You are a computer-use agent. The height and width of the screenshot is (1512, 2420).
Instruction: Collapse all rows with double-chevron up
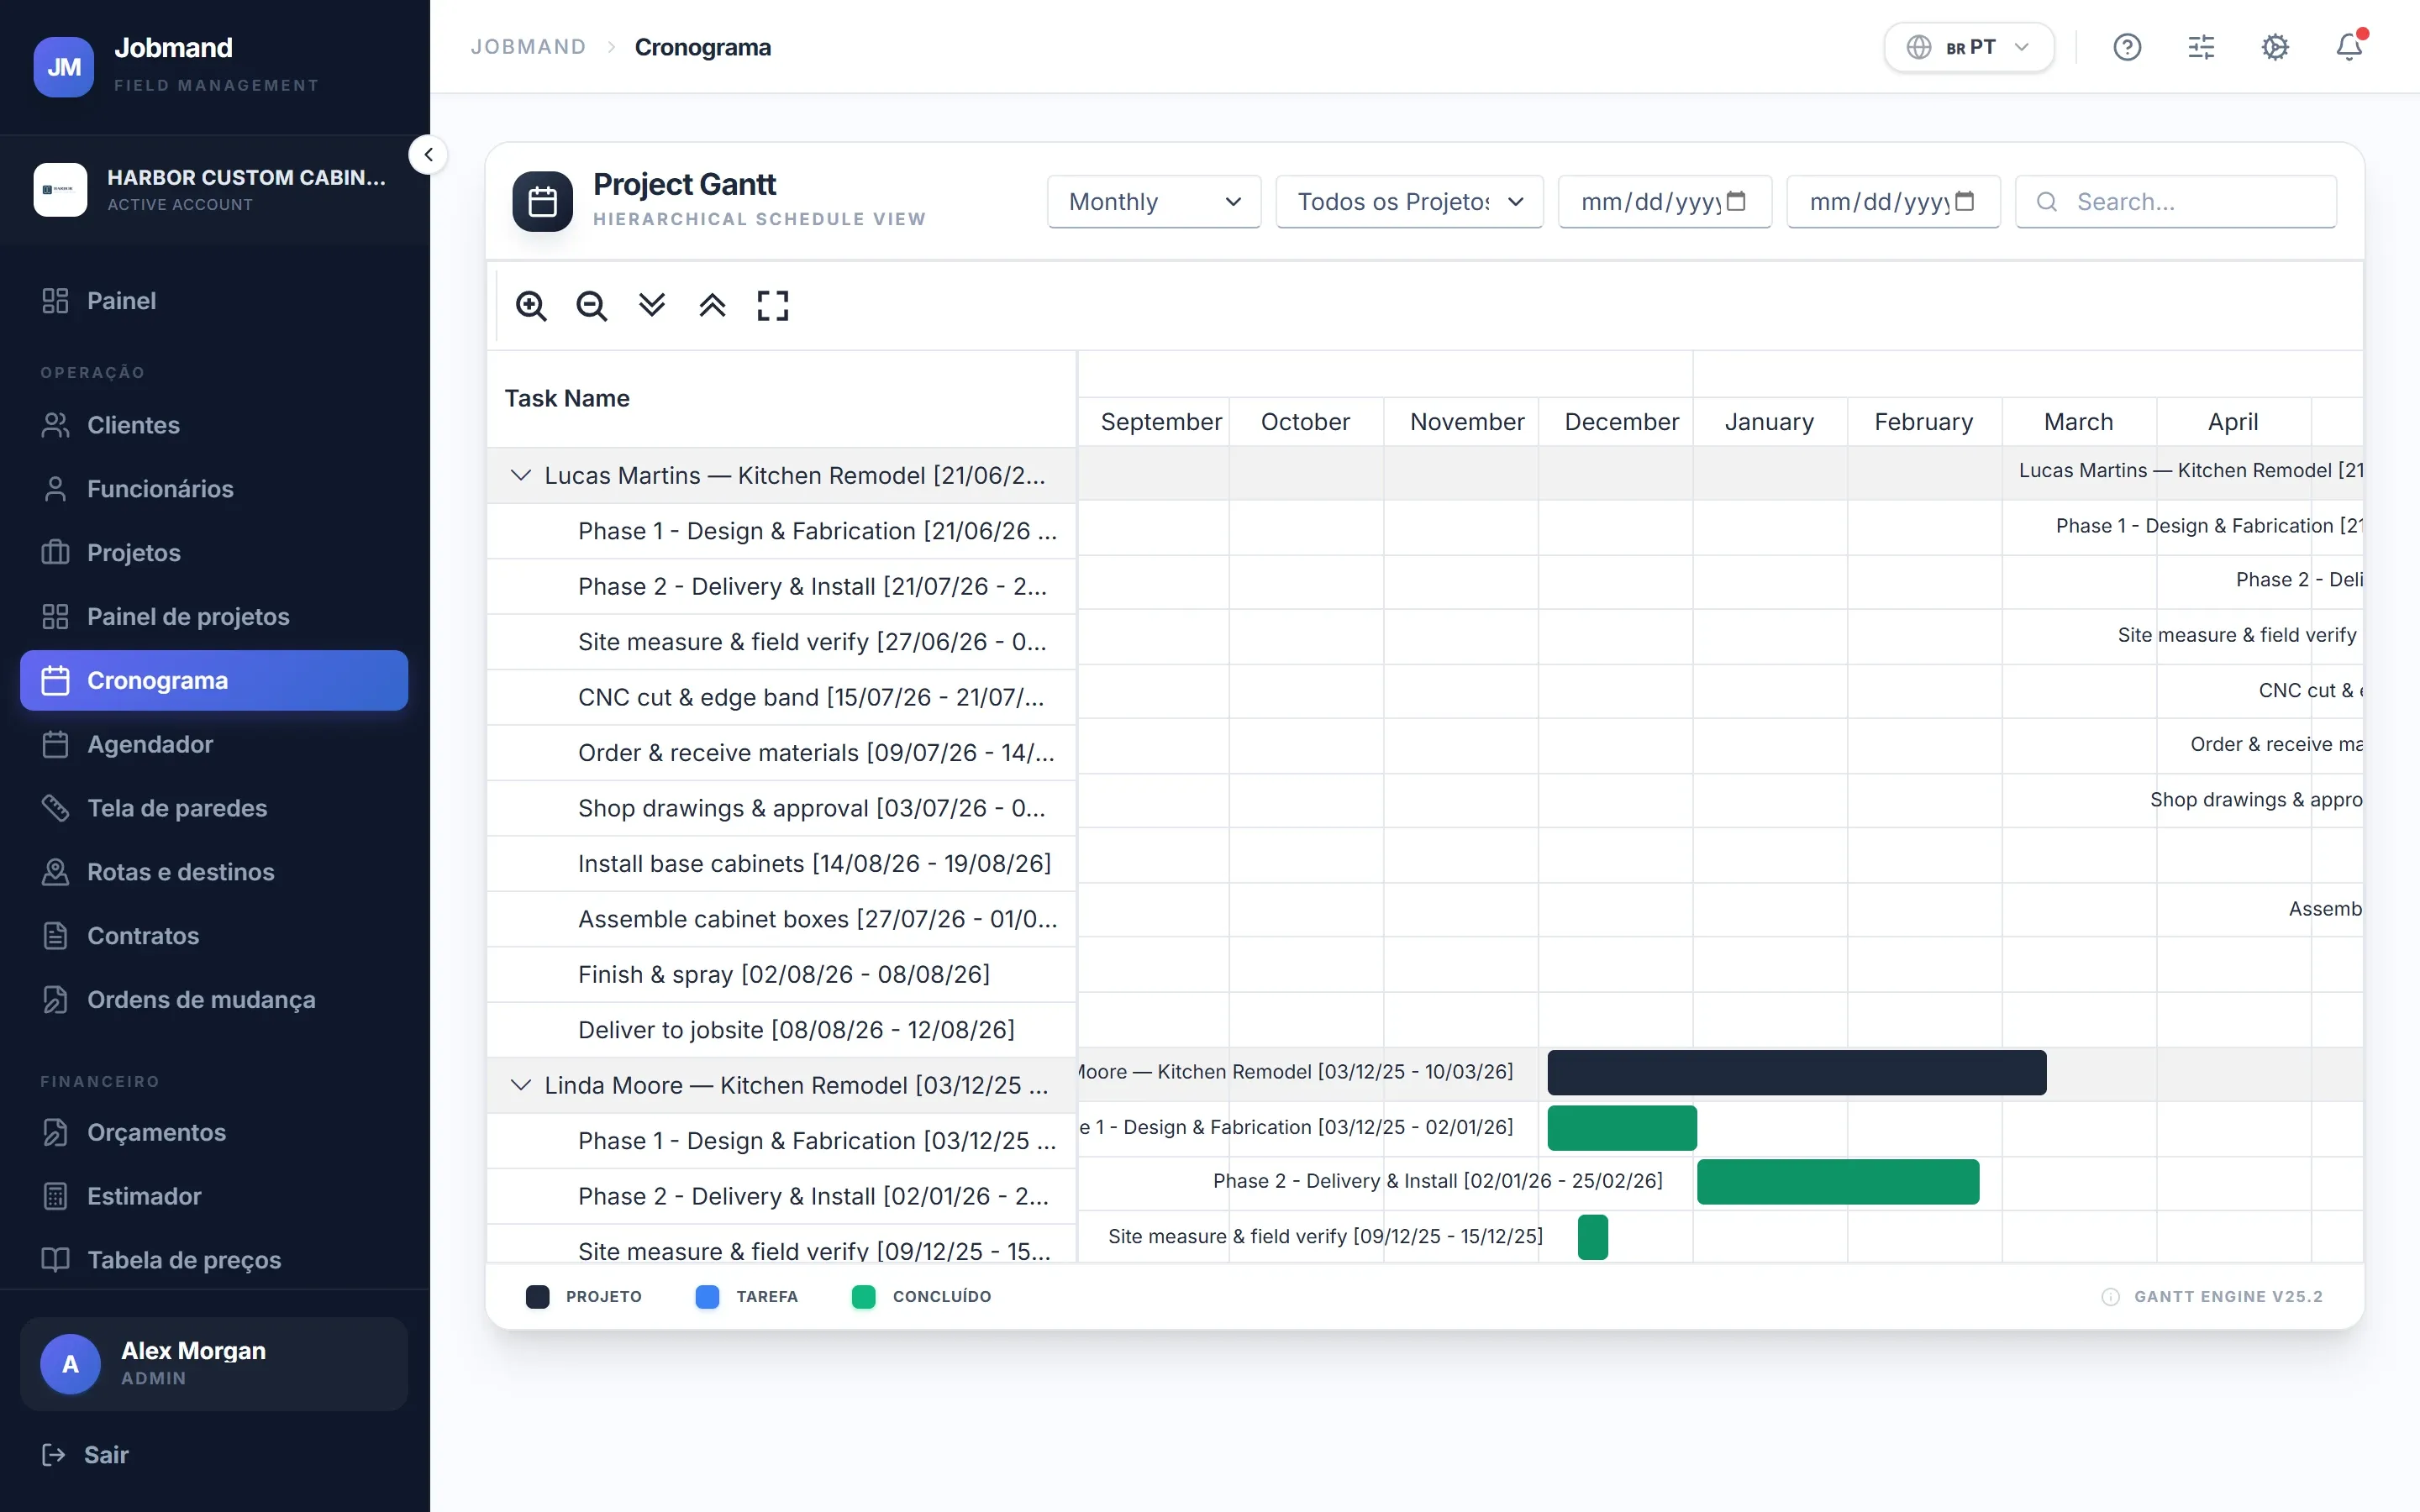[712, 306]
